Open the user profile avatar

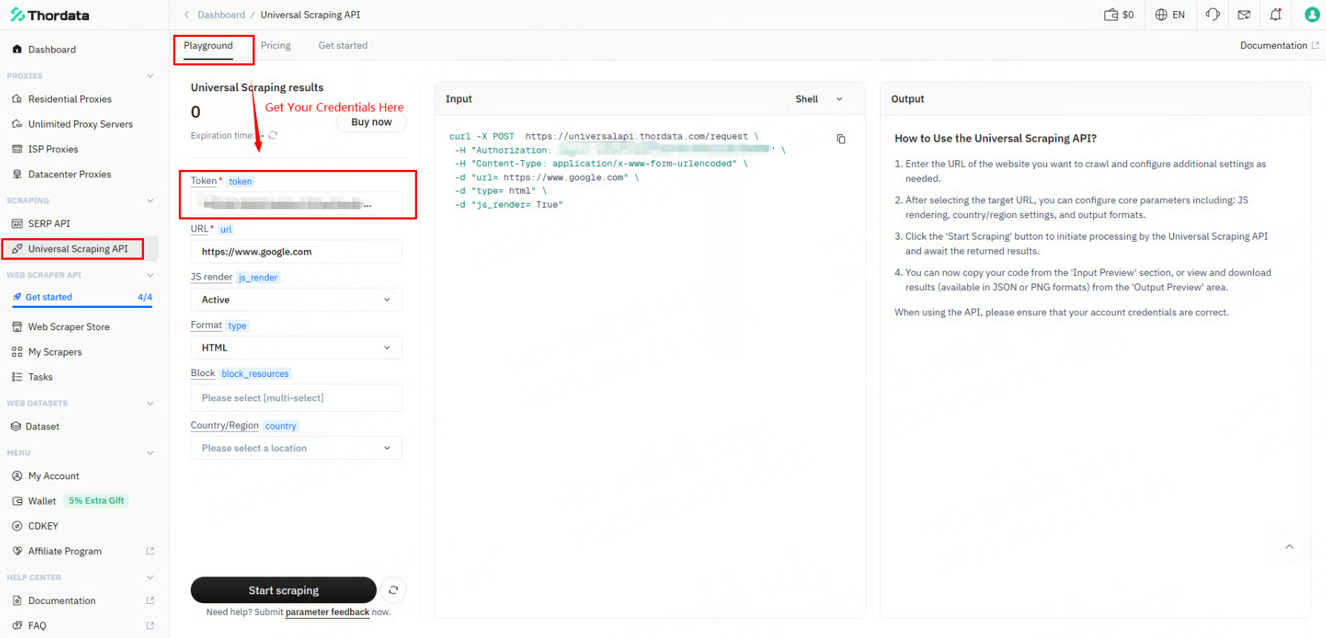1312,15
